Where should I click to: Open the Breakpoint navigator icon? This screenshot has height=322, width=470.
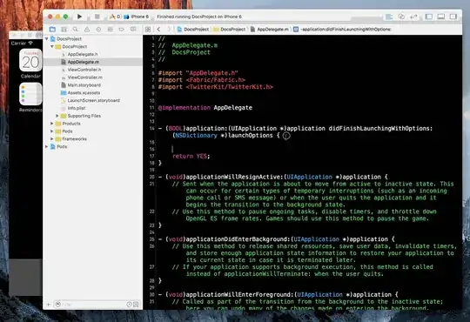pyautogui.click(x=121, y=29)
